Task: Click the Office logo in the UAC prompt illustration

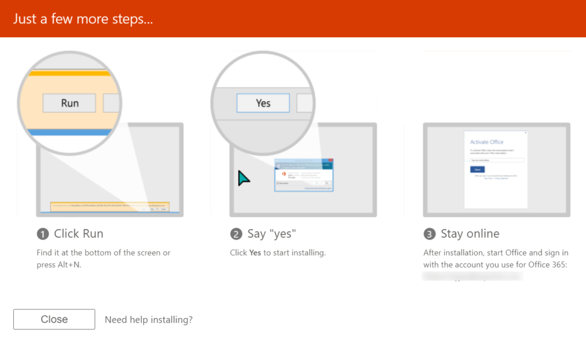Action: 284,174
